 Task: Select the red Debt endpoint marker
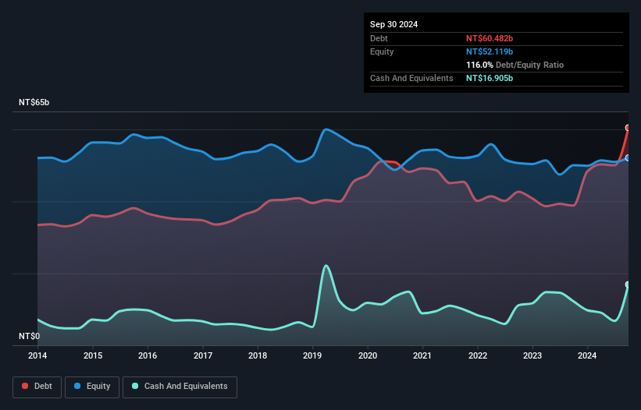point(628,128)
